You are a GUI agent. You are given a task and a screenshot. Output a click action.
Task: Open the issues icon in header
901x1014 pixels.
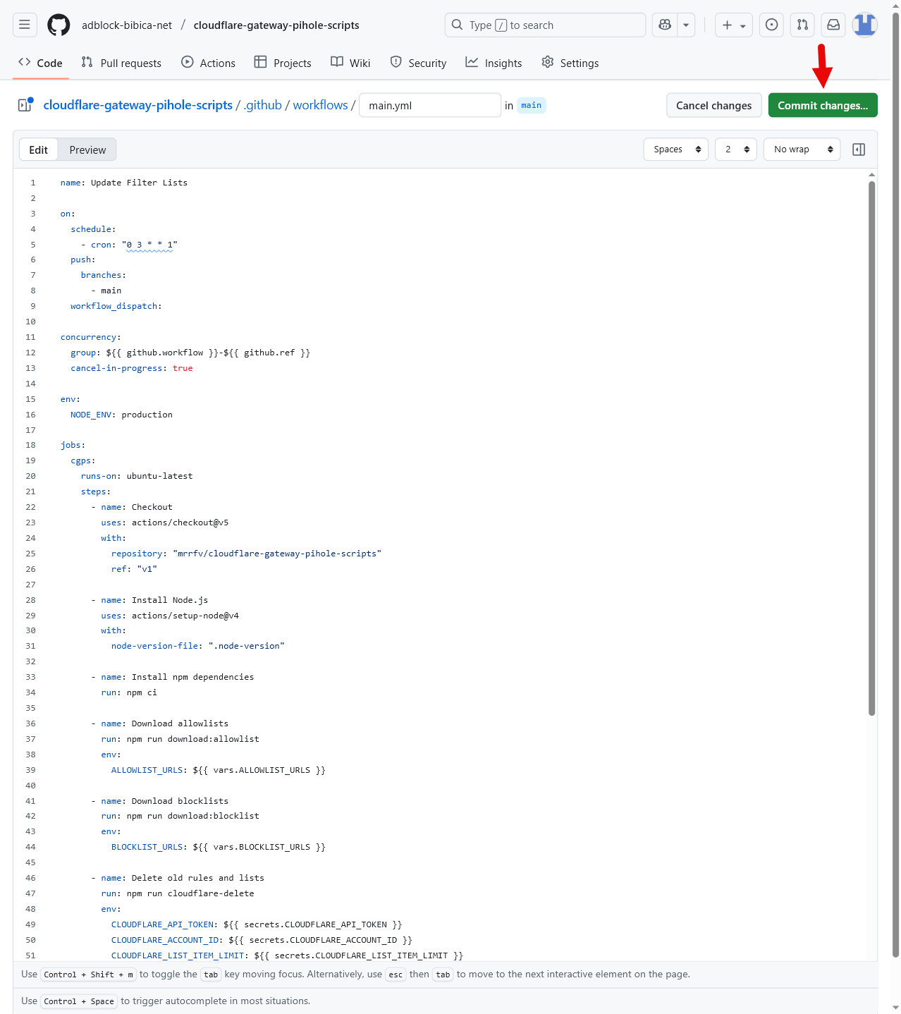coord(771,25)
